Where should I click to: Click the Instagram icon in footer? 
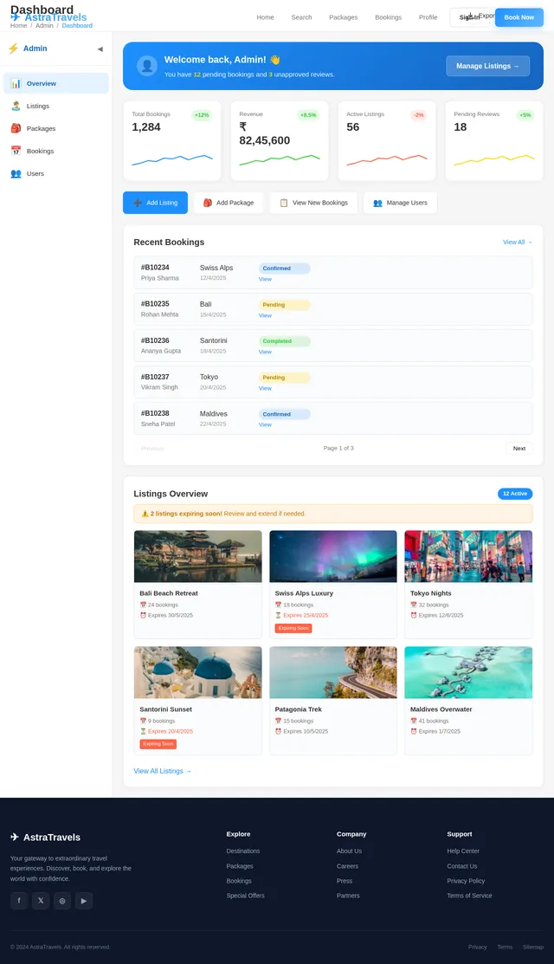(x=62, y=901)
